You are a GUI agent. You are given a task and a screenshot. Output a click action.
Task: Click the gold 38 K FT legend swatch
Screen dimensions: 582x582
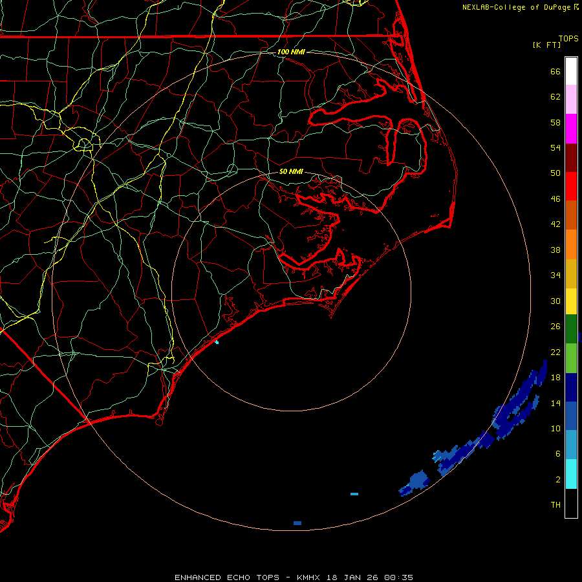point(571,273)
